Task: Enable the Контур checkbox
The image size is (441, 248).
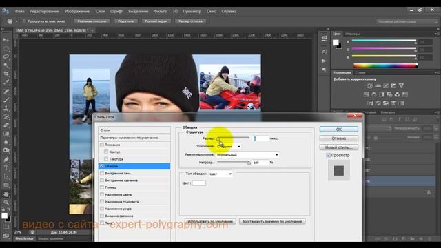Action: click(x=106, y=152)
